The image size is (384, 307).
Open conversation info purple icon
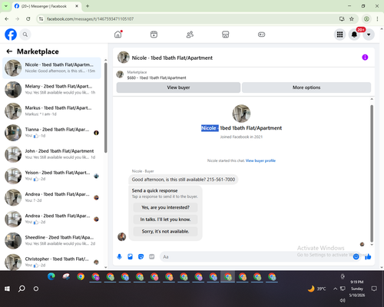[365, 58]
